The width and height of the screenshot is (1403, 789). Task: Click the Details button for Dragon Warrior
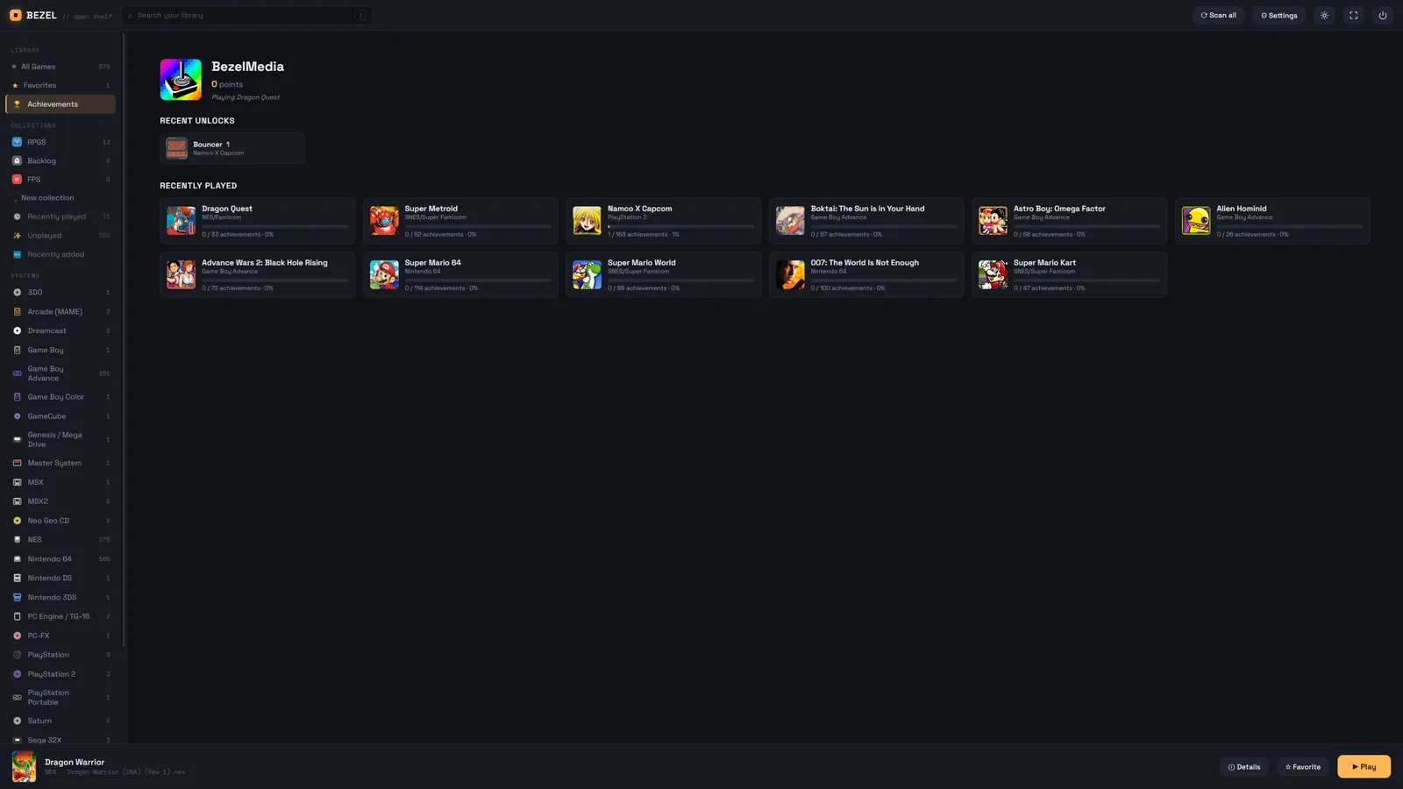(x=1243, y=767)
